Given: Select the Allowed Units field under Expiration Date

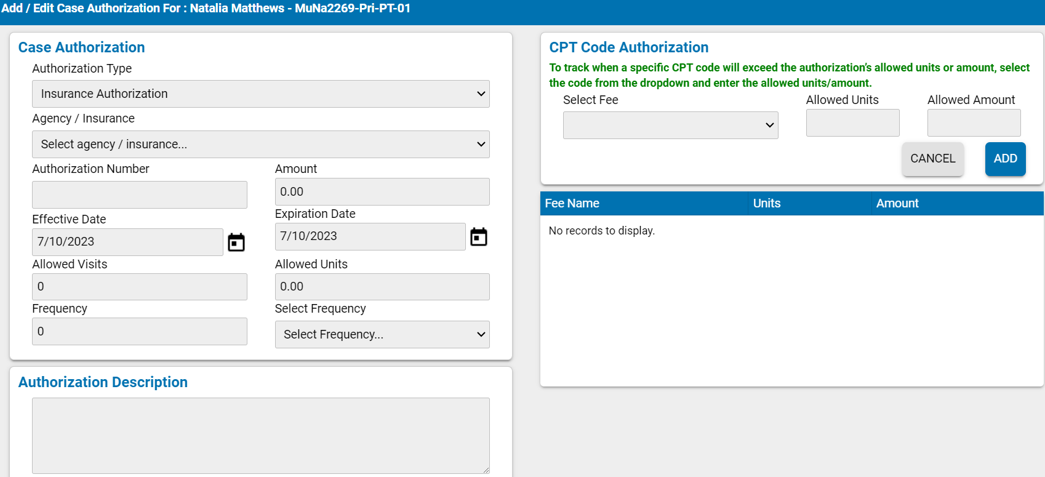Looking at the screenshot, I should 382,286.
